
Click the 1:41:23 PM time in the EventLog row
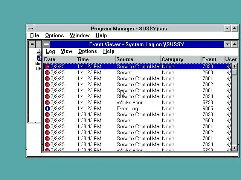(89, 108)
